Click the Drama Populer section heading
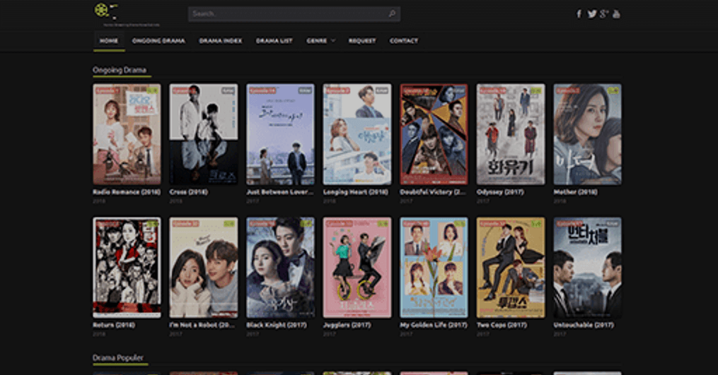This screenshot has width=718, height=375. pyautogui.click(x=118, y=357)
